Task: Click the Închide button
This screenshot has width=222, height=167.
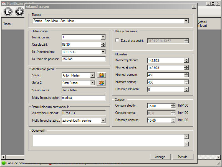Action: 183,157
